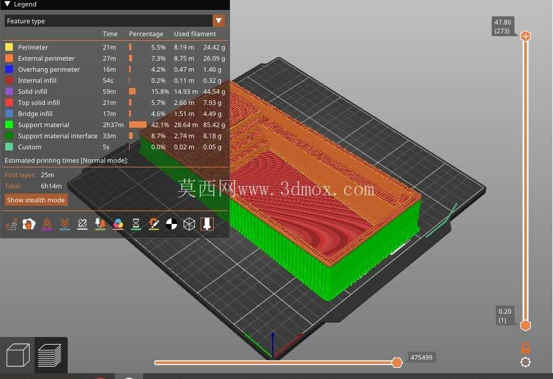Toggle the Retractions visibility icon

[47, 224]
